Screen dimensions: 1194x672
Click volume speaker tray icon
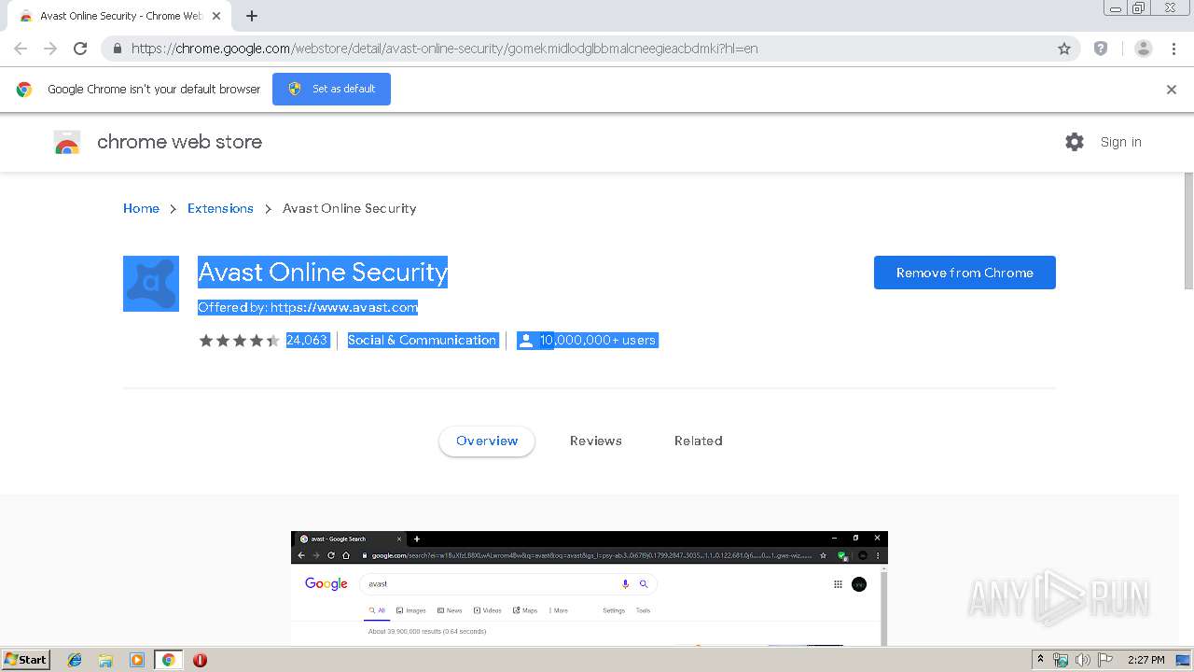(1083, 660)
